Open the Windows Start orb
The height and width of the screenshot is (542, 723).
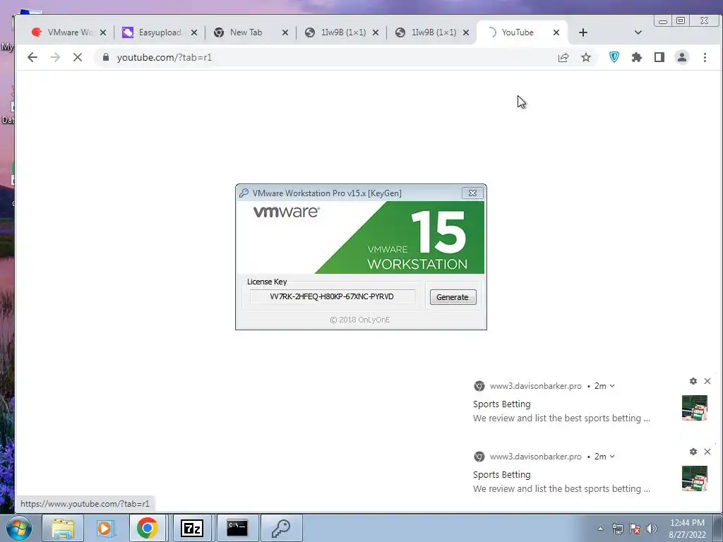(x=18, y=528)
